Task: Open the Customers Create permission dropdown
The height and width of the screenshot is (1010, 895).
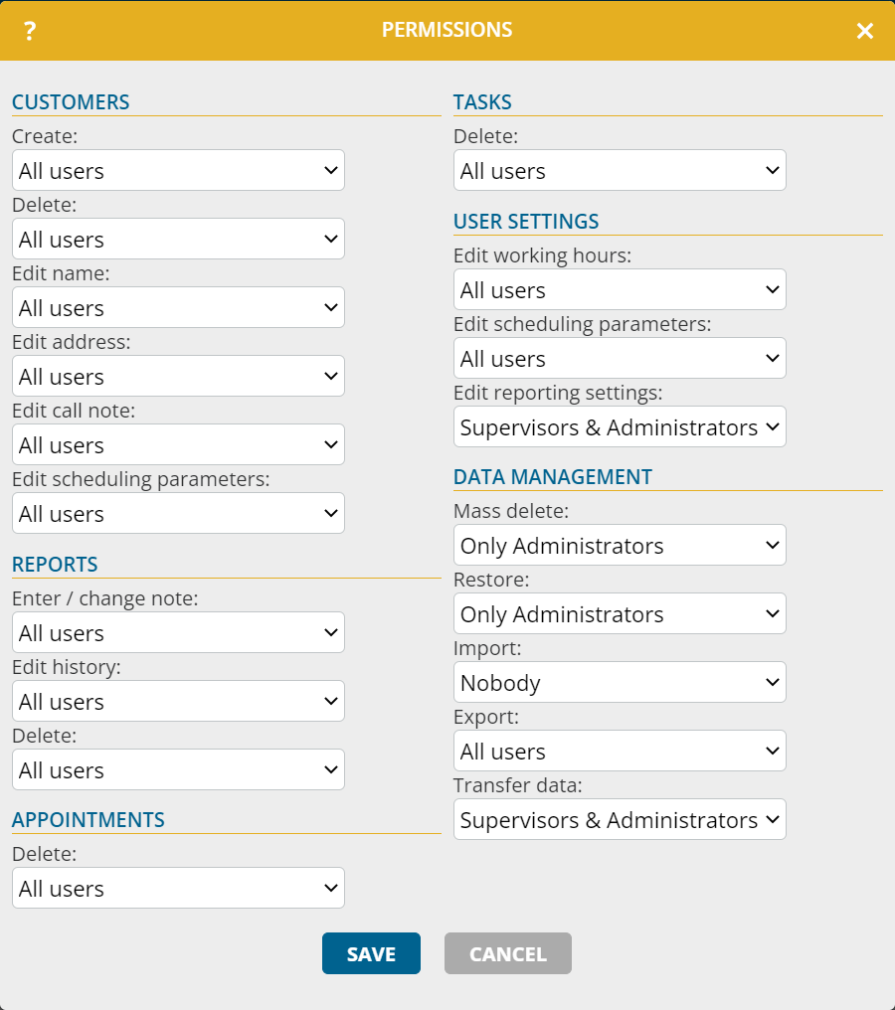Action: click(x=177, y=170)
